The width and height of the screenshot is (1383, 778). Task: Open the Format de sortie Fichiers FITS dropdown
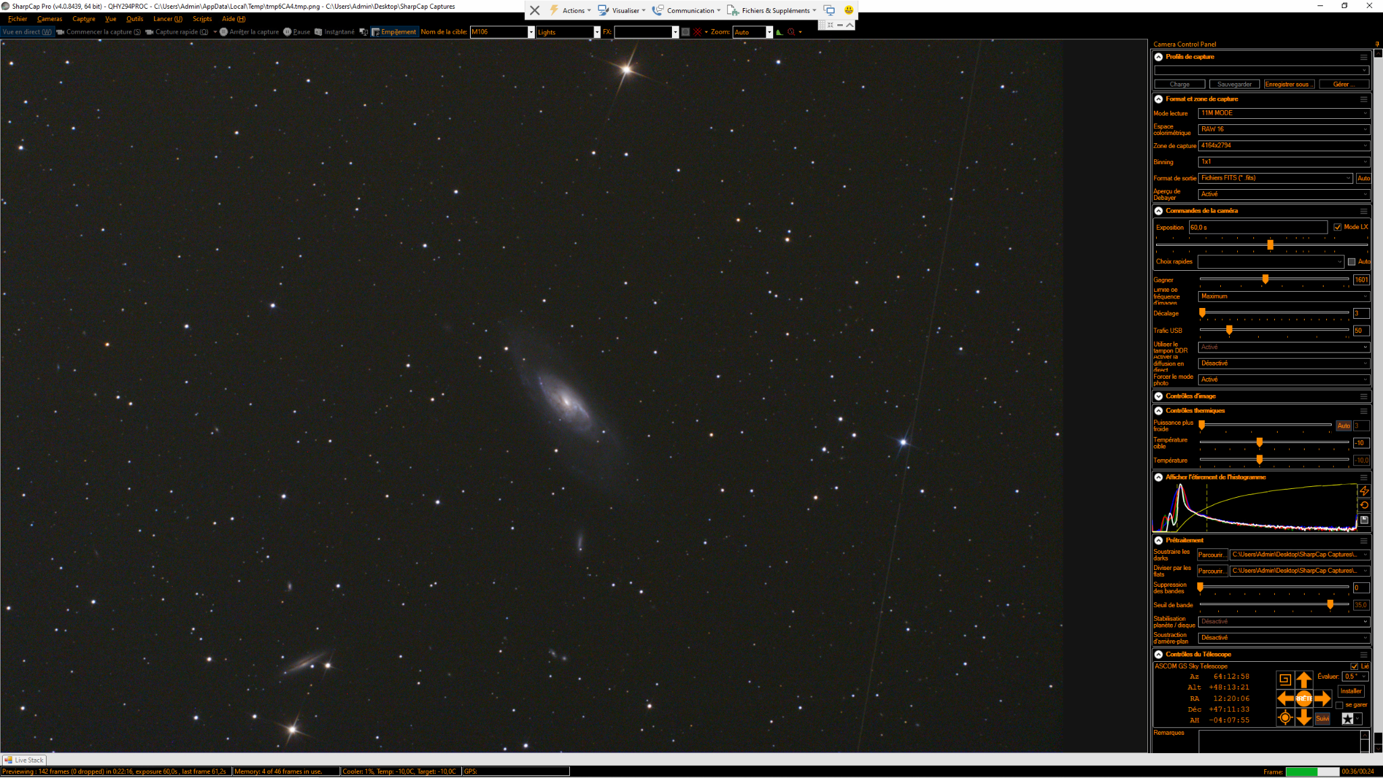click(1276, 178)
